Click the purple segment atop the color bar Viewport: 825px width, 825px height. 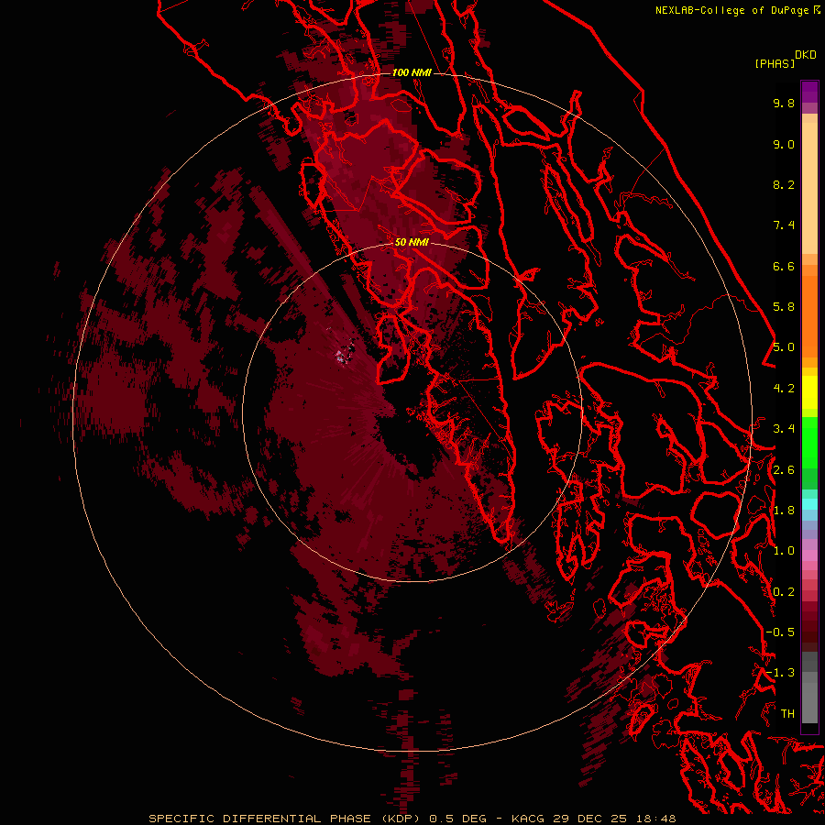[x=809, y=92]
